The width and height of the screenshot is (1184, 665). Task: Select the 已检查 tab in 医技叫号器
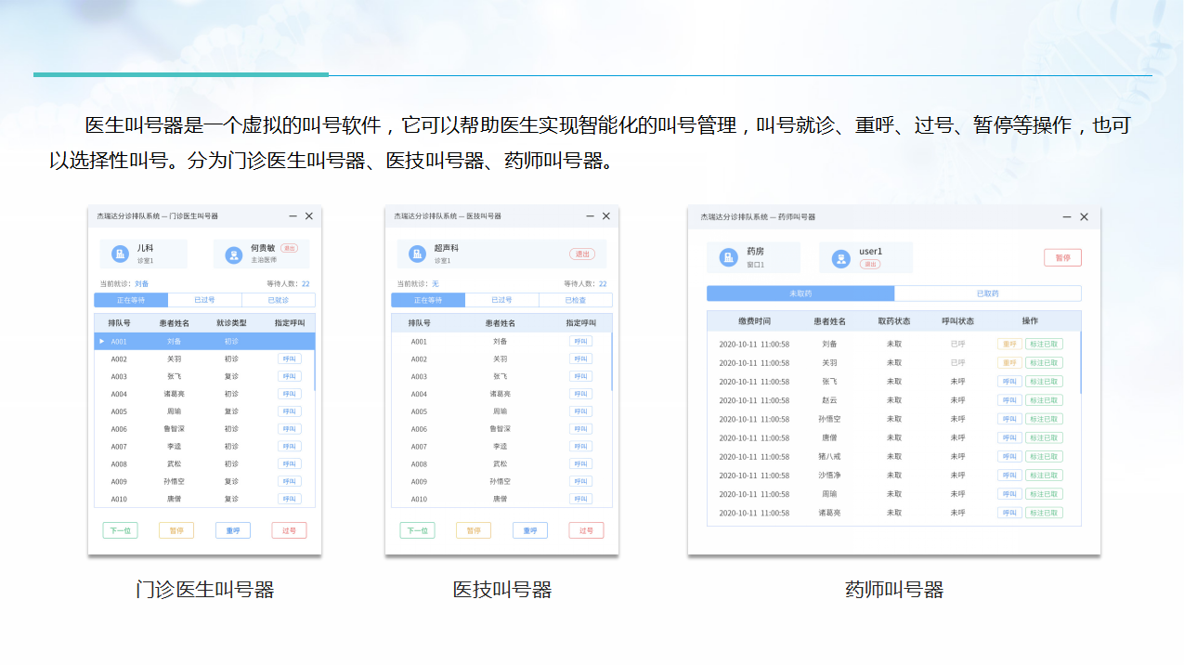click(576, 300)
